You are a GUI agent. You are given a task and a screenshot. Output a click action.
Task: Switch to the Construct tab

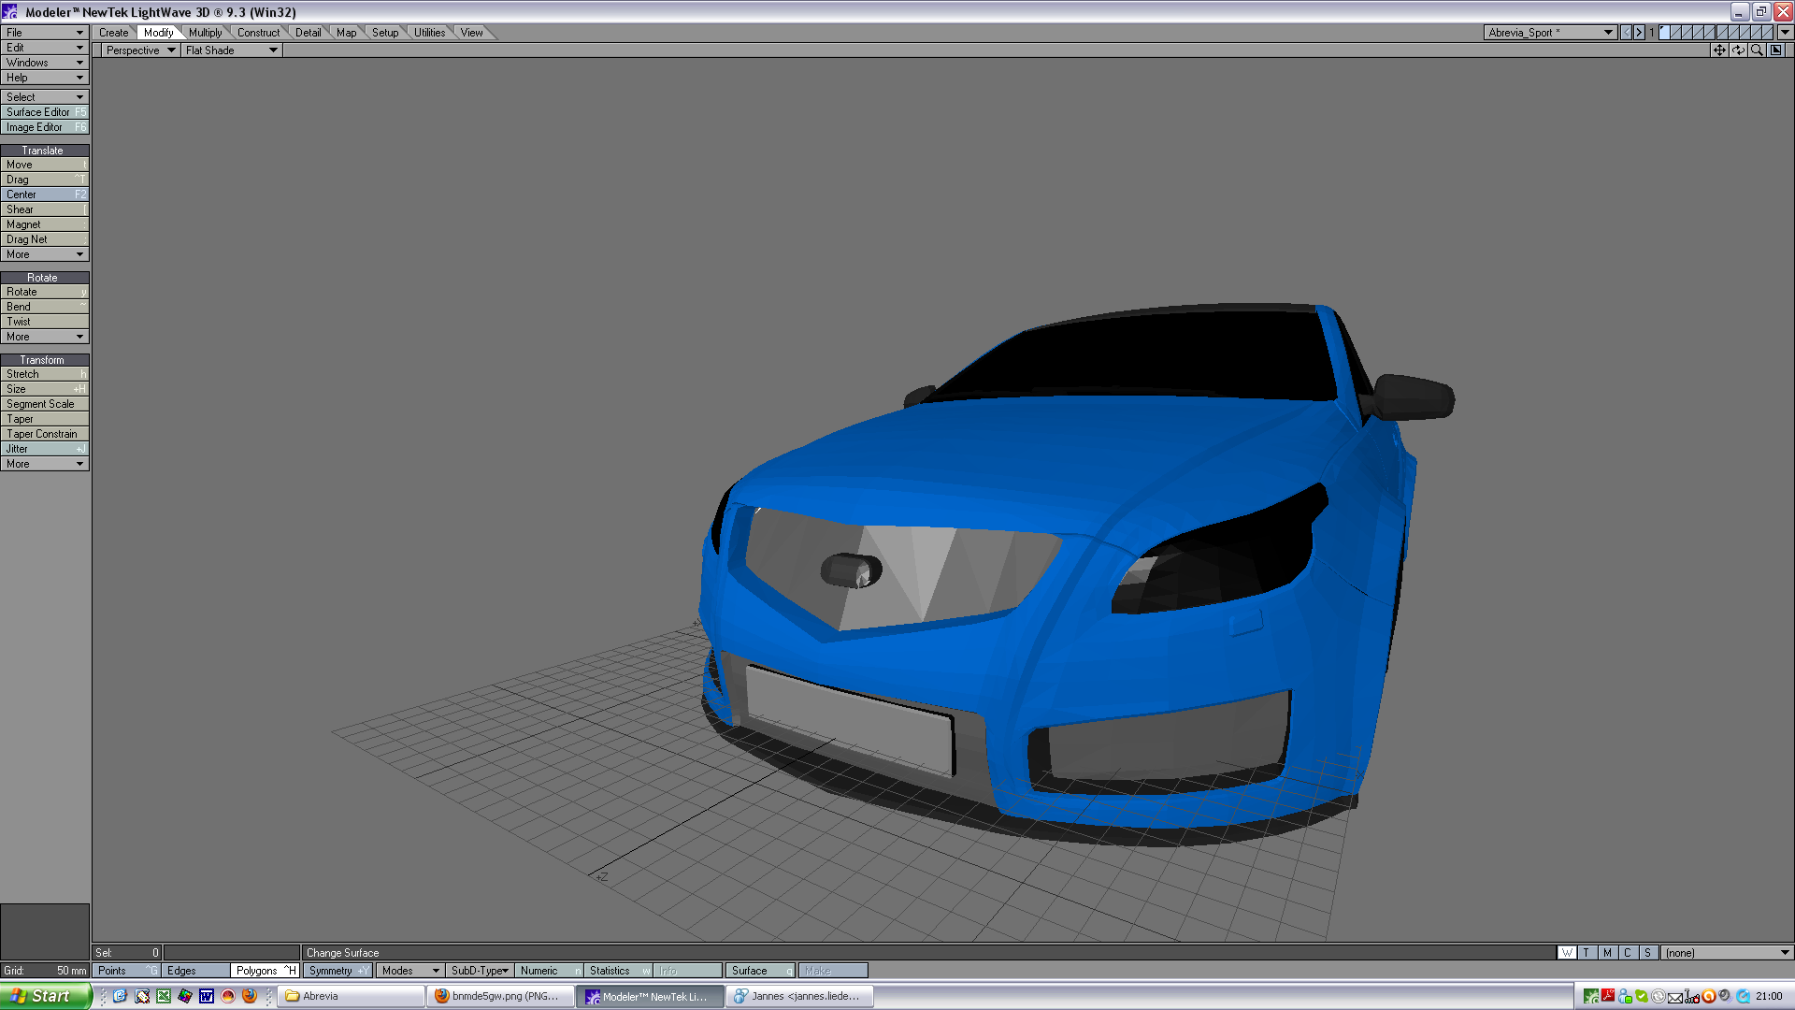coord(258,33)
